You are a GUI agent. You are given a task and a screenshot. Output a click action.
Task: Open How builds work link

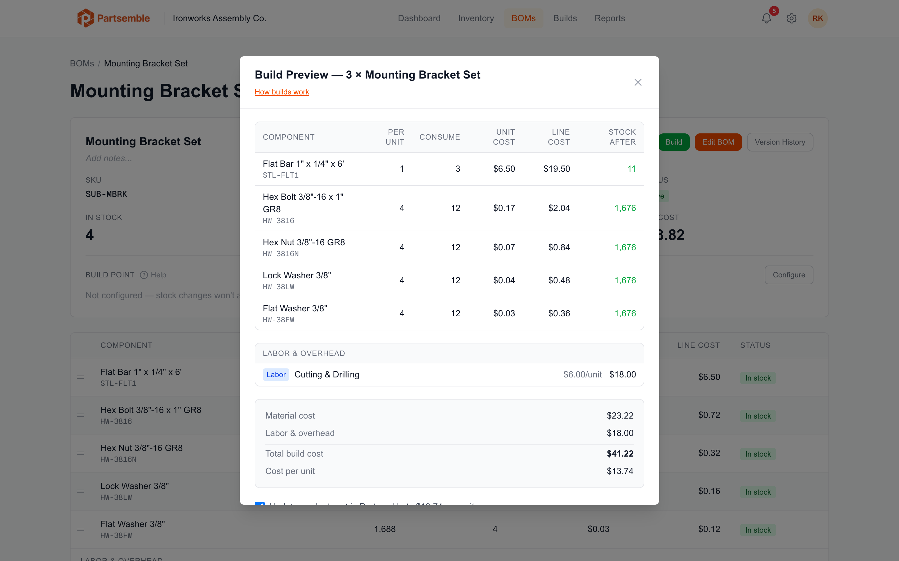282,92
